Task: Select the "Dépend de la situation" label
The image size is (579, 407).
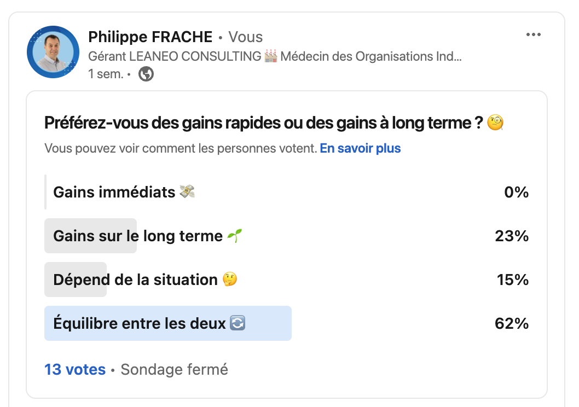Action: (x=135, y=280)
